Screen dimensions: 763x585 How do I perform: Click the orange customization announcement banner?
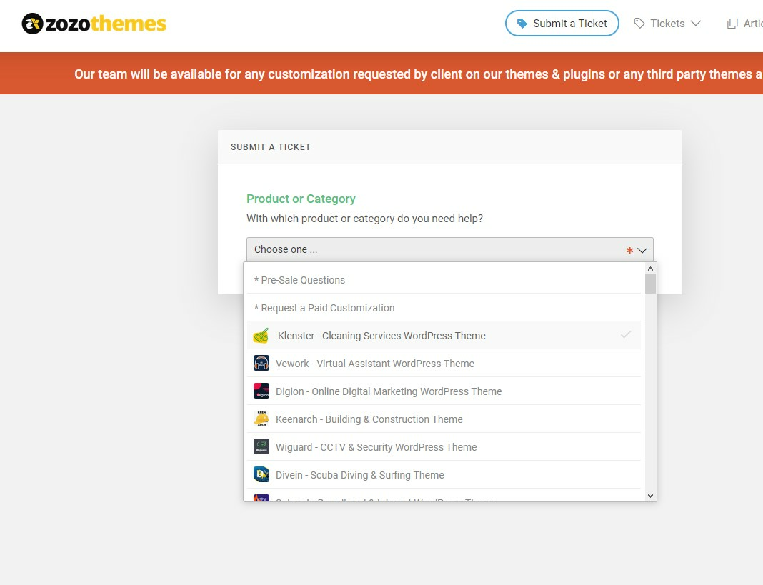point(381,74)
